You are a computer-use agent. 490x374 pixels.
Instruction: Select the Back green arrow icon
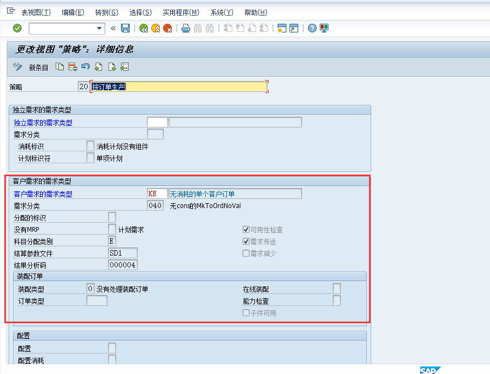click(144, 29)
